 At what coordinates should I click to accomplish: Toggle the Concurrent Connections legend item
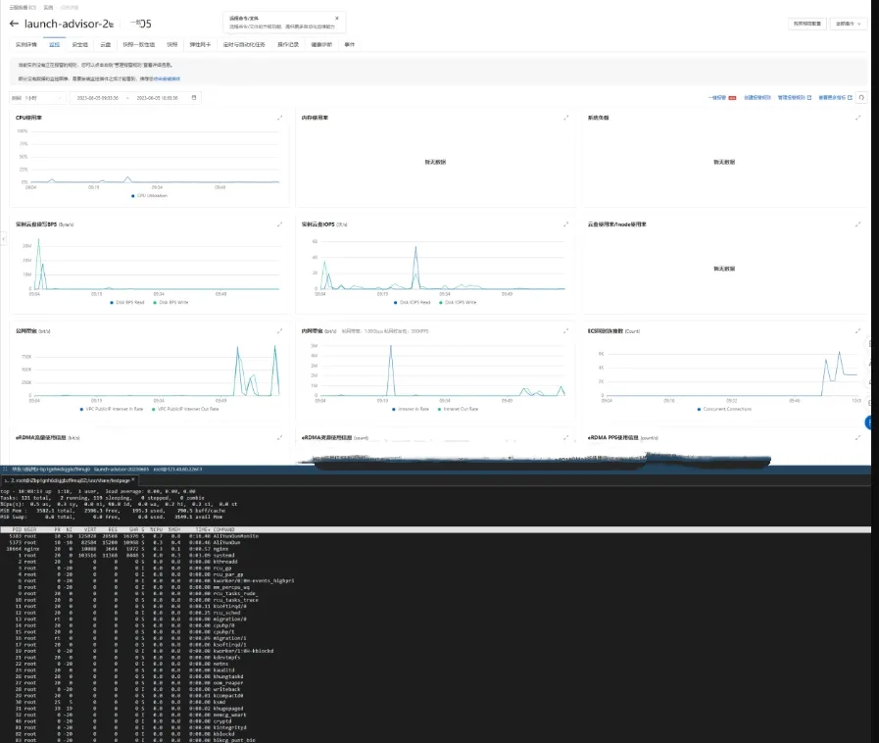(x=724, y=409)
